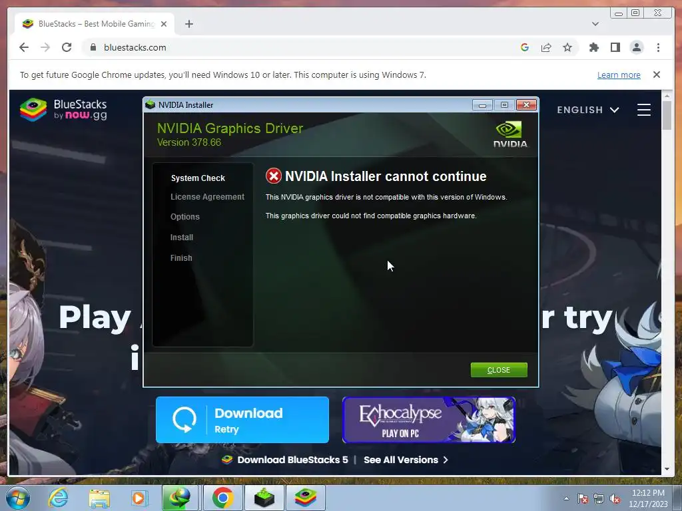This screenshot has width=682, height=511.
Task: Select Install step in installer sidebar
Action: click(182, 238)
